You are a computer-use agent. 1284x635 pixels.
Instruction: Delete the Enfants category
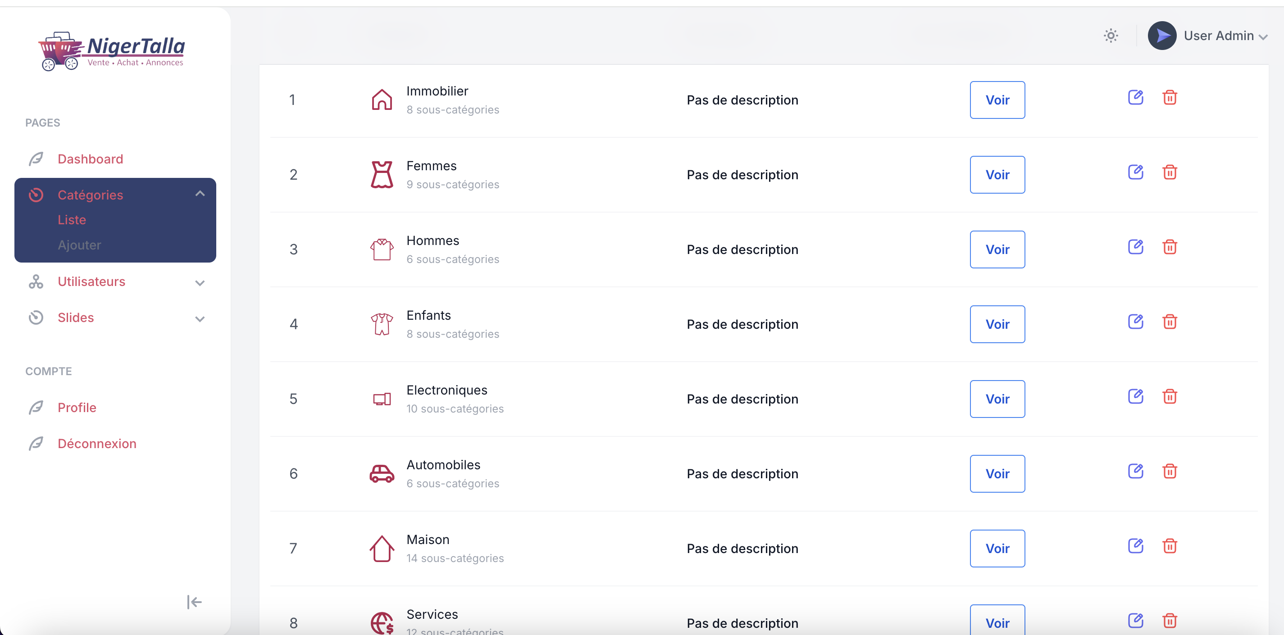click(x=1170, y=322)
